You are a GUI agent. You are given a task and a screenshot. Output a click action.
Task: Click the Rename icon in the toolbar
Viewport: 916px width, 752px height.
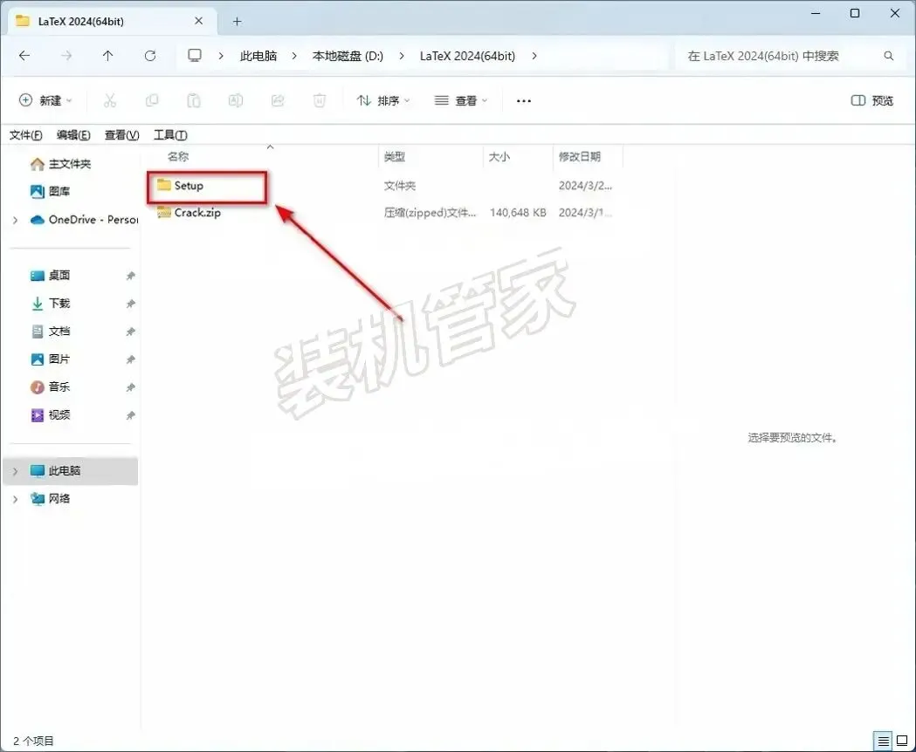[236, 100]
